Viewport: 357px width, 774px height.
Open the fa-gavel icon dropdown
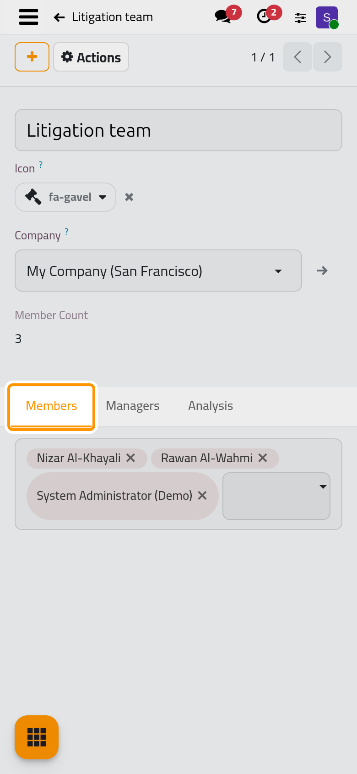(x=65, y=197)
